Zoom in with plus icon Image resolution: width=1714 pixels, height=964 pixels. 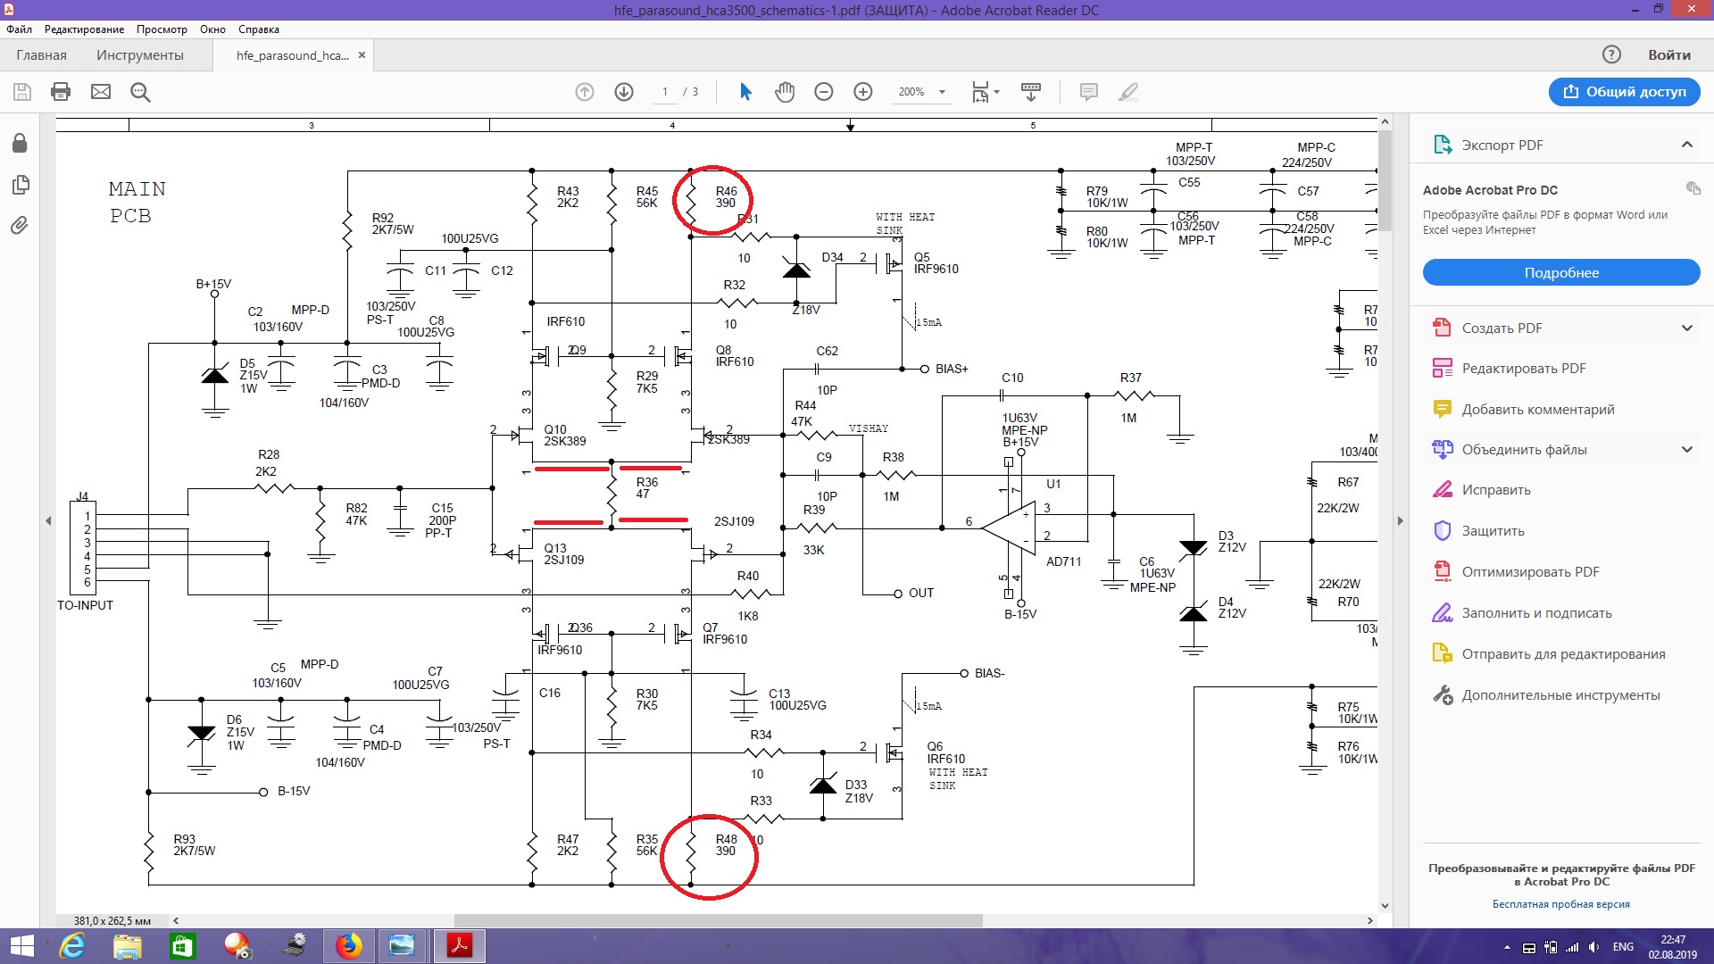coord(863,92)
